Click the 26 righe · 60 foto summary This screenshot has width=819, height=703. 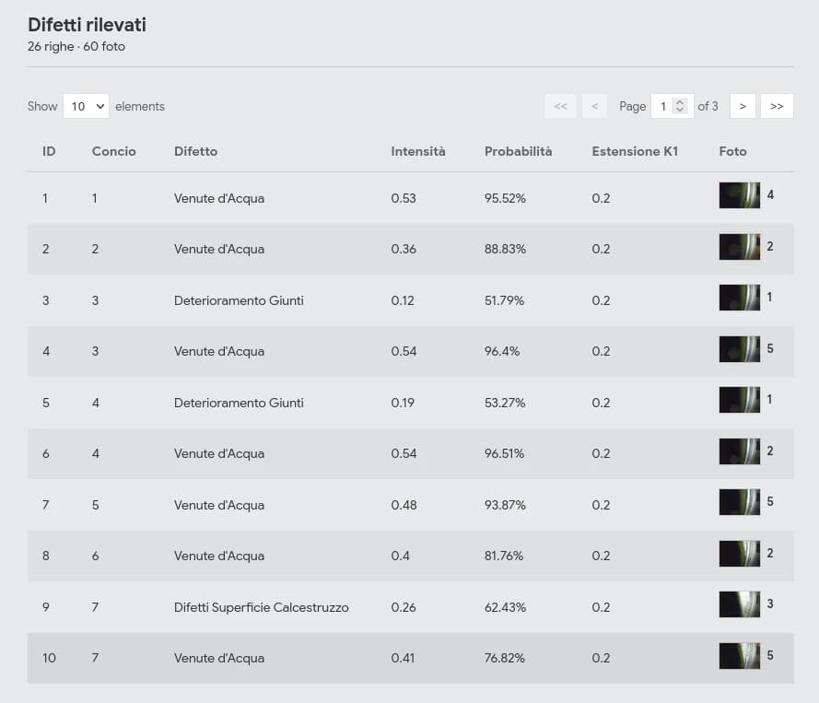point(76,46)
